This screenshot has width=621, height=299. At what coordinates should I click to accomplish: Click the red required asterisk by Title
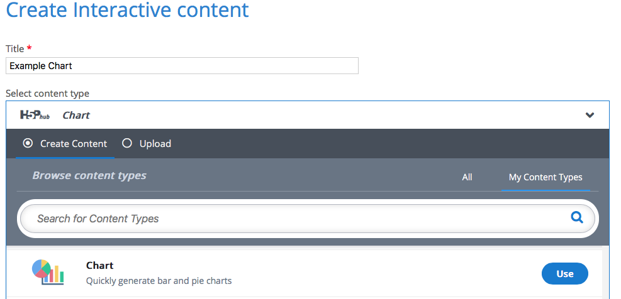[x=29, y=48]
